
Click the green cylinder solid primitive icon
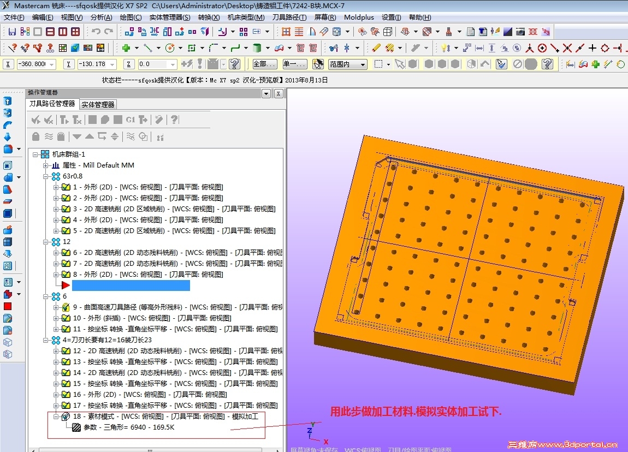click(257, 48)
